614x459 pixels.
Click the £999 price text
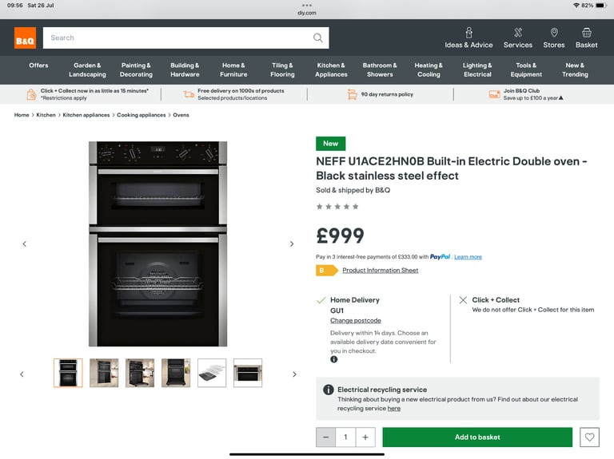point(340,235)
